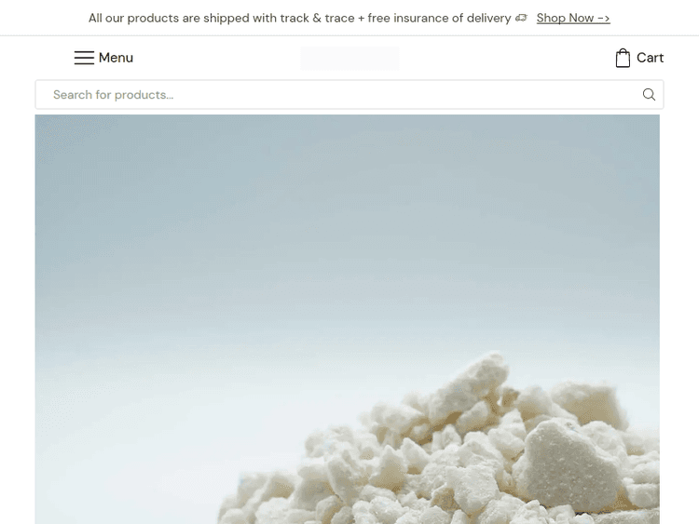The width and height of the screenshot is (699, 524).
Task: Click the magnifying glass search icon
Action: [649, 94]
